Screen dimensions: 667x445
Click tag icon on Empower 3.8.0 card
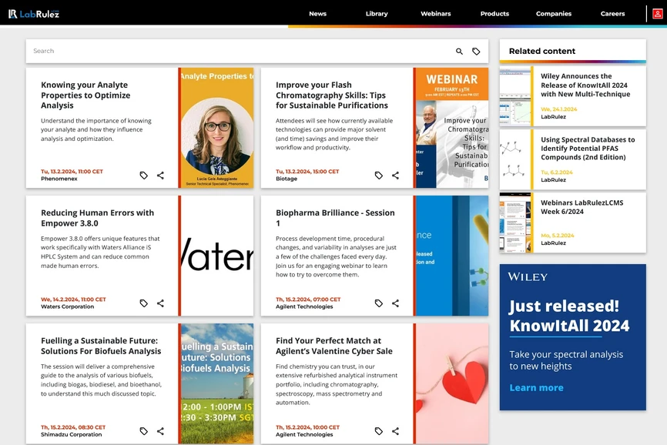coord(144,303)
